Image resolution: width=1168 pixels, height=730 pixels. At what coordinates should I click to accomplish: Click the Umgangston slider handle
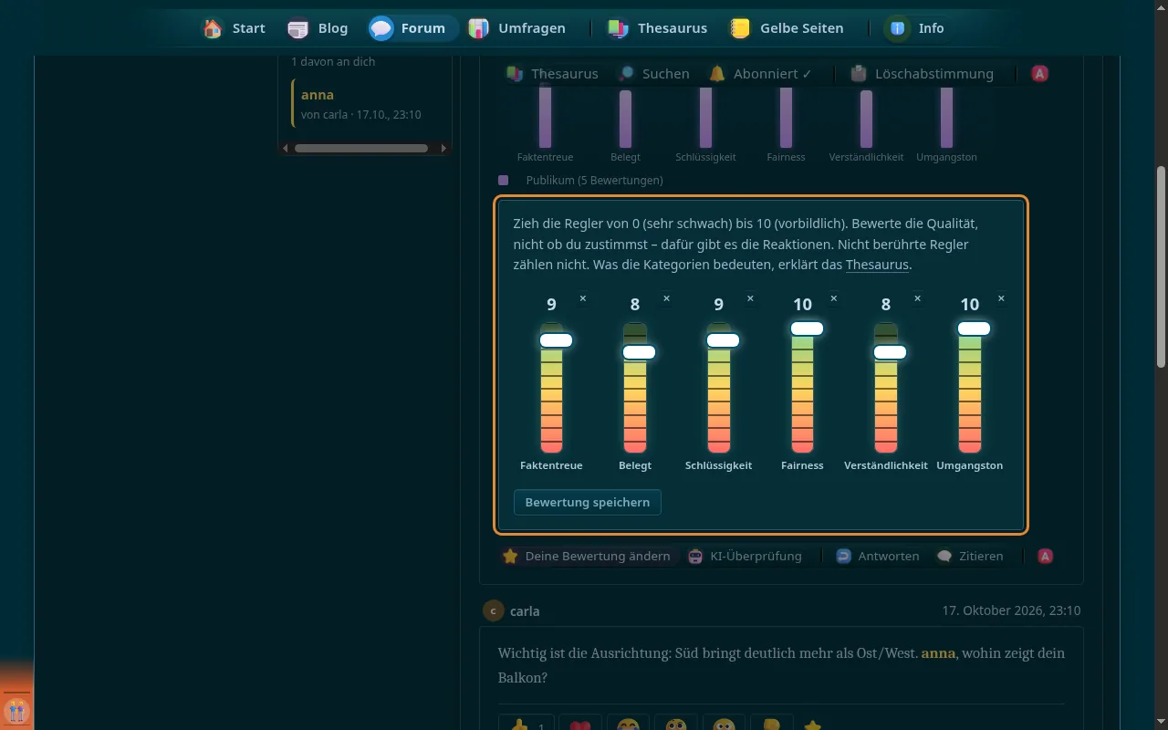tap(974, 328)
